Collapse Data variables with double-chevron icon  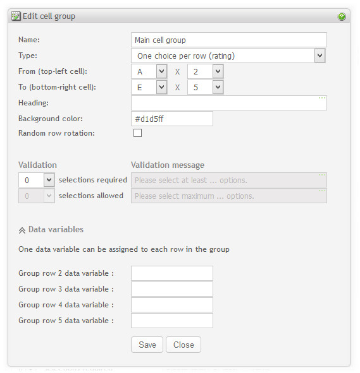coord(22,230)
